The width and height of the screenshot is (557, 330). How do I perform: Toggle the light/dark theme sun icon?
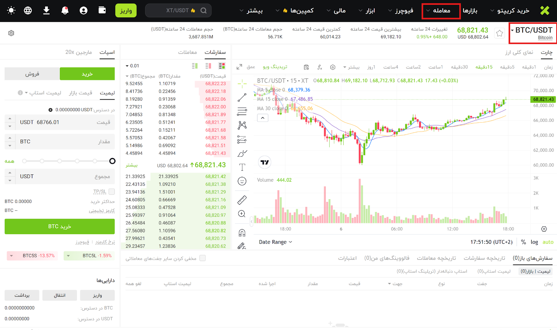(11, 10)
